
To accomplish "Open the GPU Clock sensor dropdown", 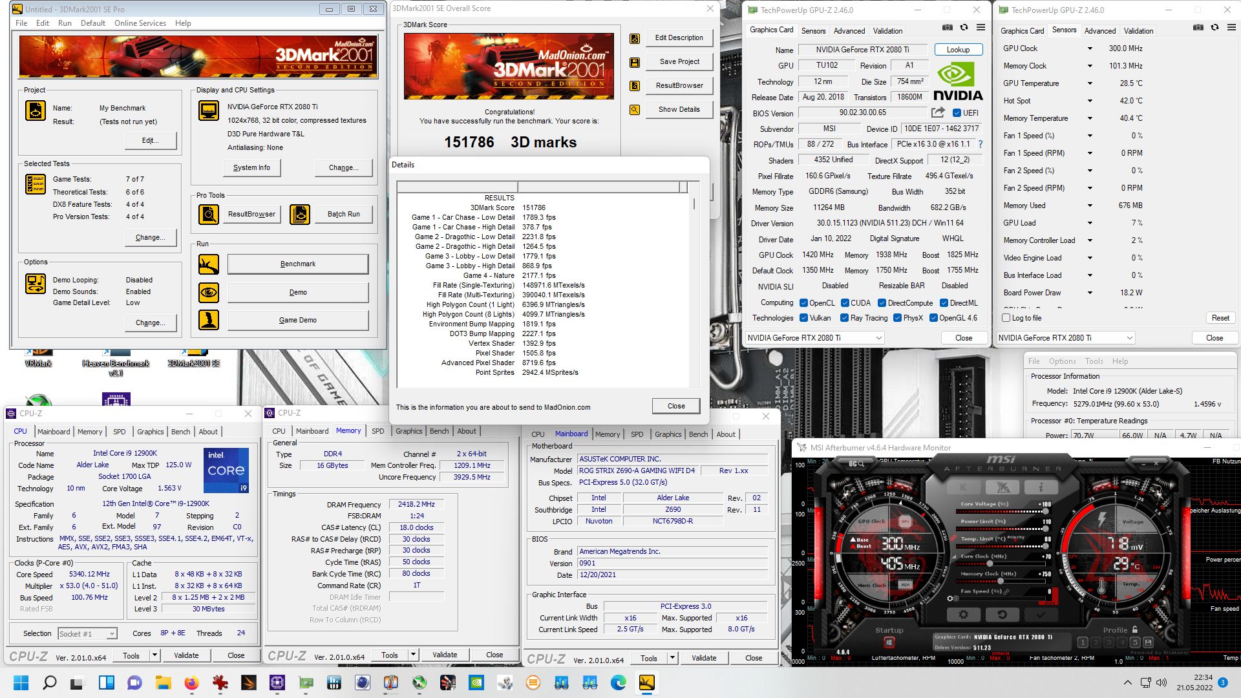I will (x=1090, y=48).
